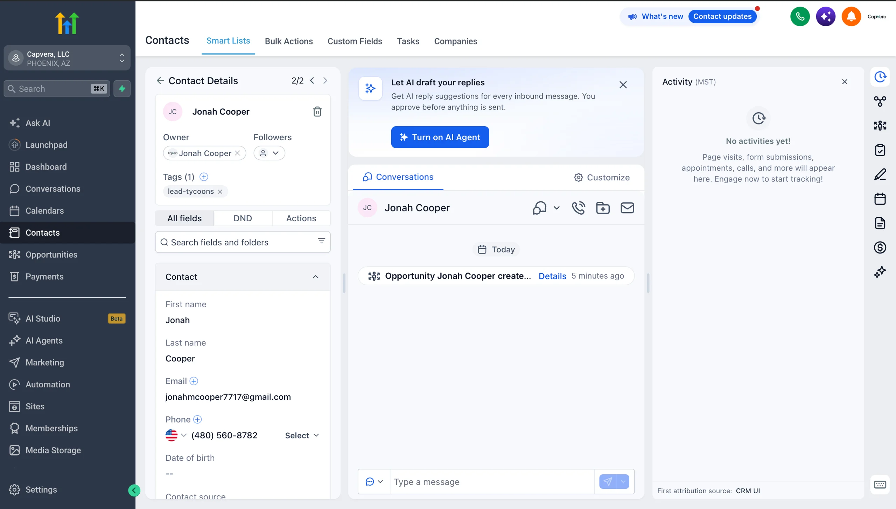Open opportunity Details link
This screenshot has height=509, width=896.
[552, 276]
